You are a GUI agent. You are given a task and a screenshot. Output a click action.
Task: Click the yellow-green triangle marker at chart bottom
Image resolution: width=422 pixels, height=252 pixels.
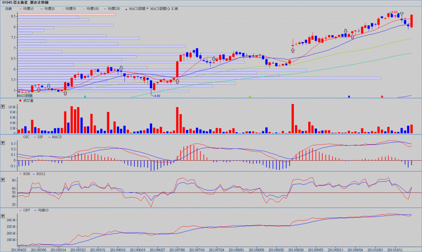(x=250, y=96)
